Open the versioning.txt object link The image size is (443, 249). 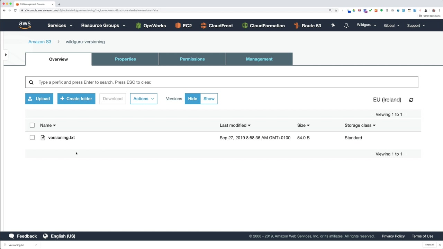coord(62,138)
